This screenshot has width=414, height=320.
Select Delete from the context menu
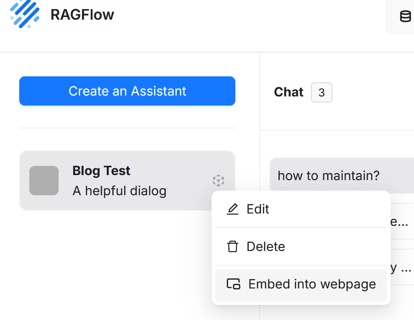[x=266, y=246]
